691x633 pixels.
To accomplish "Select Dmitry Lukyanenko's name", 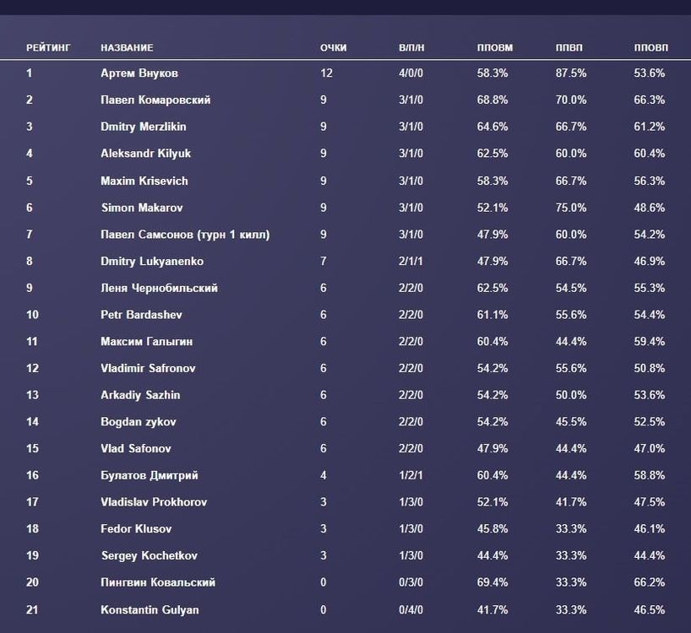I will (x=152, y=262).
